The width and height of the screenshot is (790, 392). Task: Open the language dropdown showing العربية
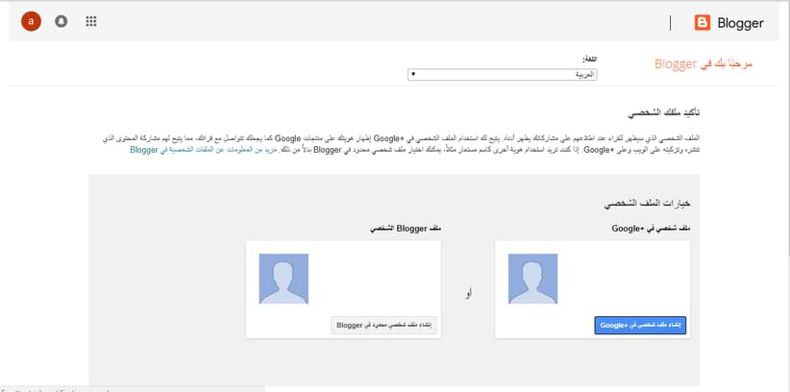503,75
